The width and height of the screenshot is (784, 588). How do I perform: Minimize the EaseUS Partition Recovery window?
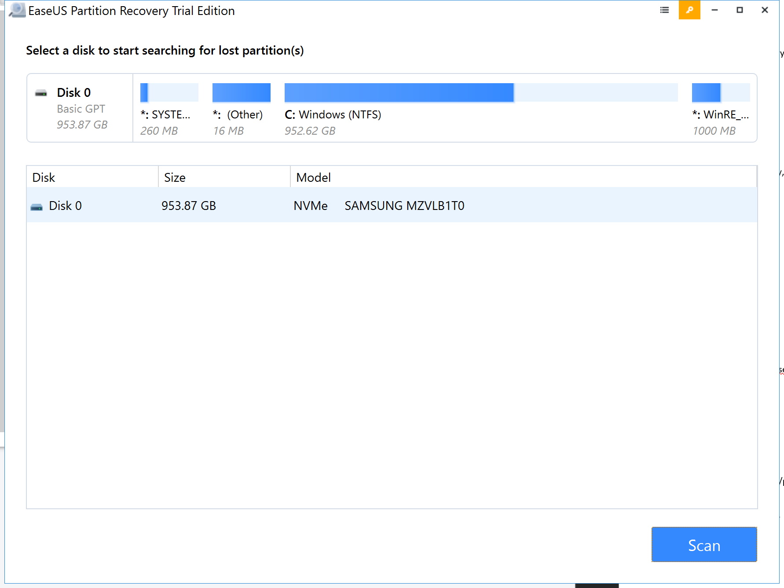tap(714, 10)
